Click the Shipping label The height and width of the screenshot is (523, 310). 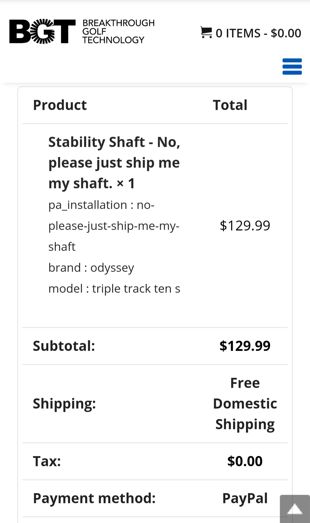pos(64,404)
